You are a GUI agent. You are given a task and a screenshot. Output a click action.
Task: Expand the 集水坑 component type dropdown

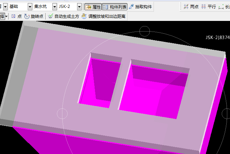point(55,7)
